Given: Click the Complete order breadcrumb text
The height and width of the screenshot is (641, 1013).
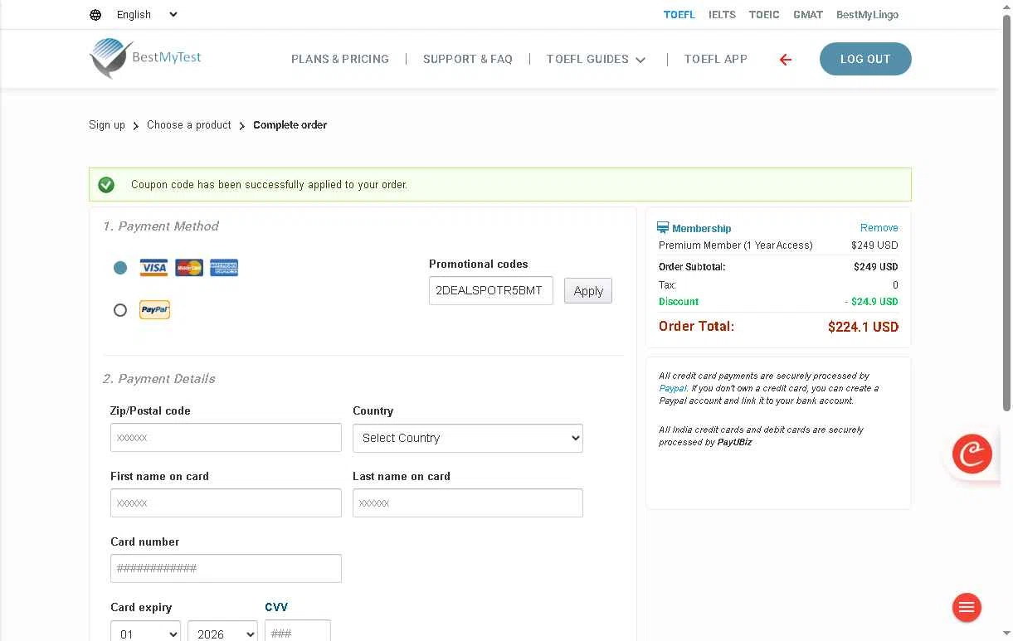Looking at the screenshot, I should click(x=290, y=125).
